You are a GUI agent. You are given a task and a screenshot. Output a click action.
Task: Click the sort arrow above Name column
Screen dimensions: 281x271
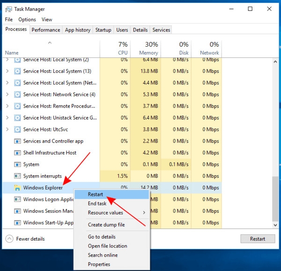click(x=50, y=43)
